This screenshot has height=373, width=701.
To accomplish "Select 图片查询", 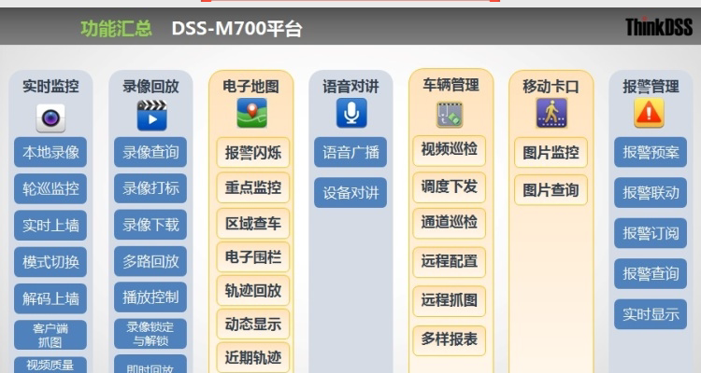I will coord(551,190).
